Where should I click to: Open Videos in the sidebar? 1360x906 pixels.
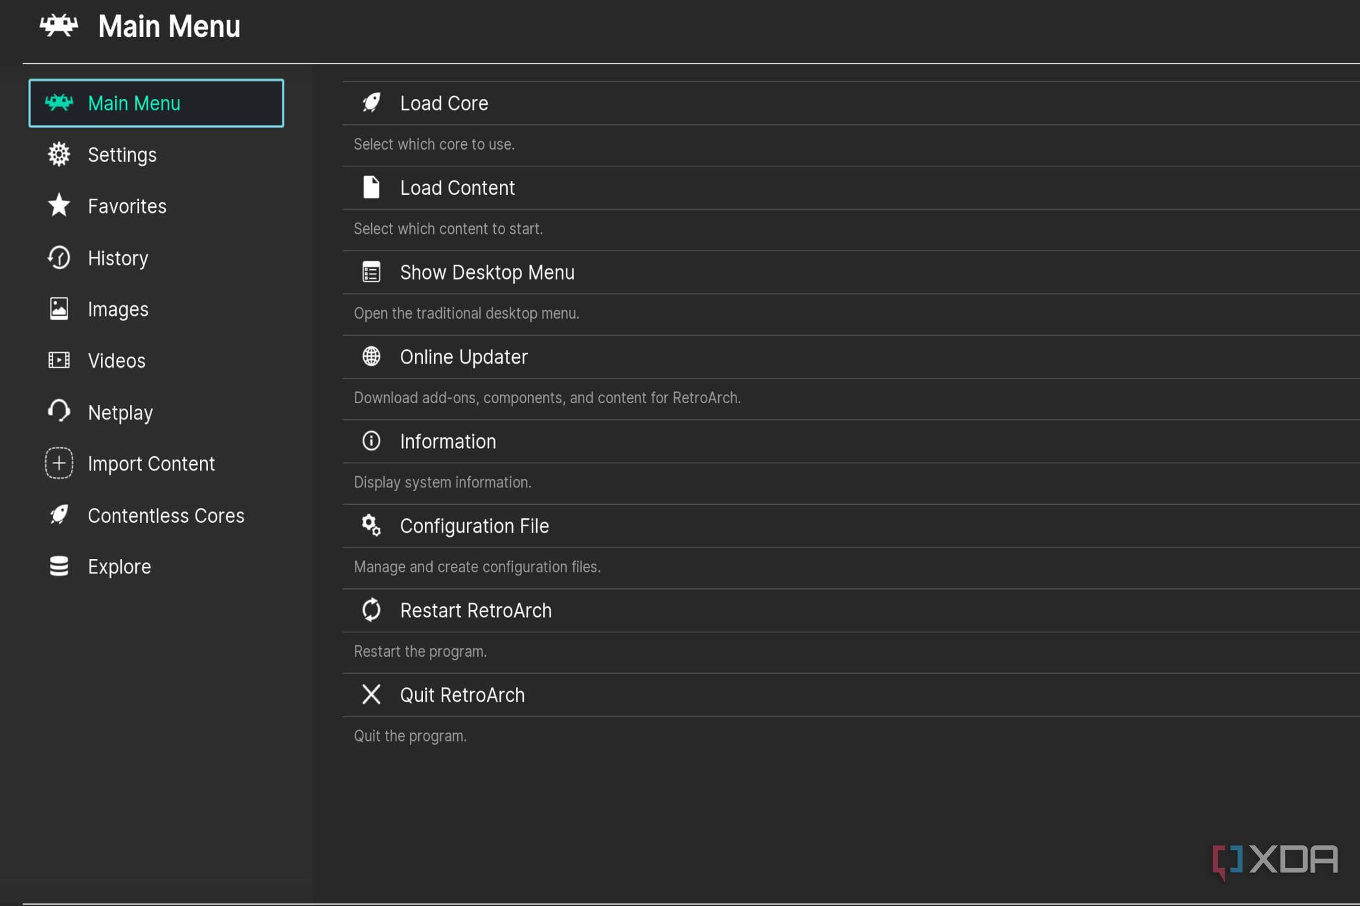156,360
